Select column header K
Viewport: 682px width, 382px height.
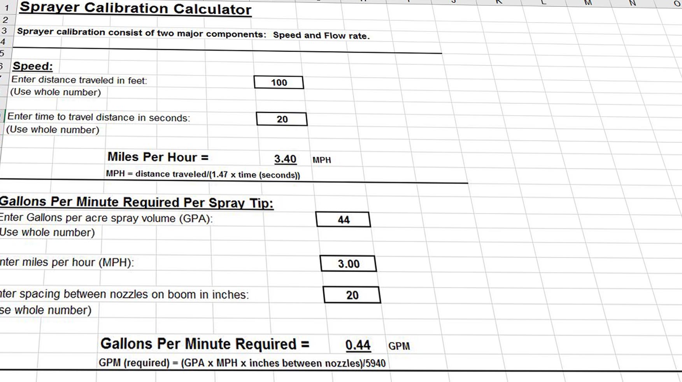[x=499, y=2]
